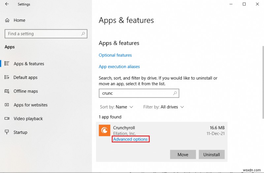Click the Startup monitor icon
This screenshot has width=264, height=173.
[7, 132]
